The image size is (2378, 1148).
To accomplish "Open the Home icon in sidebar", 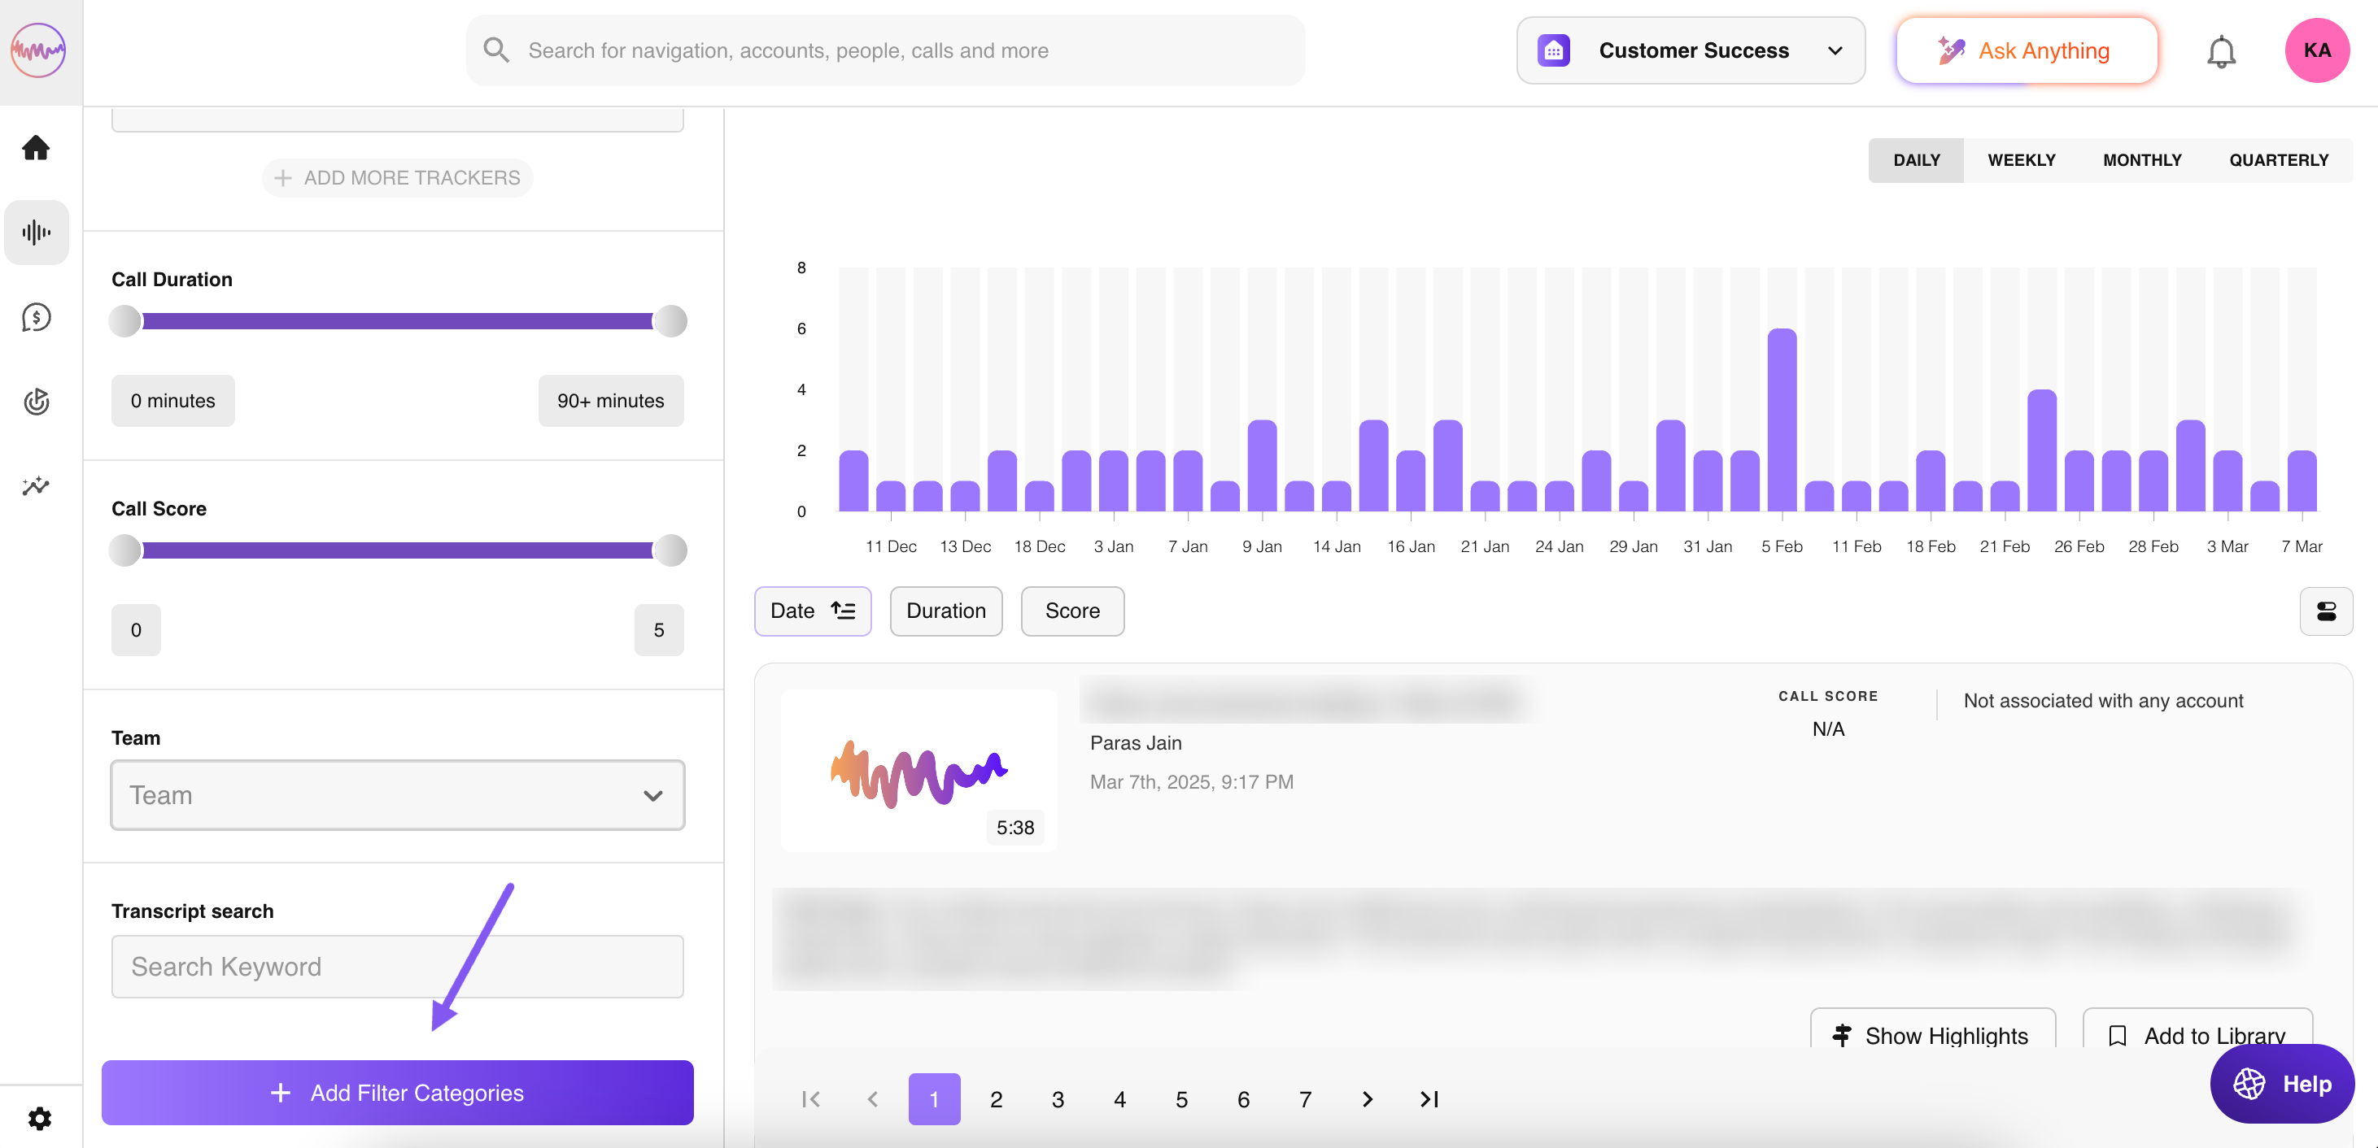I will click(x=36, y=148).
